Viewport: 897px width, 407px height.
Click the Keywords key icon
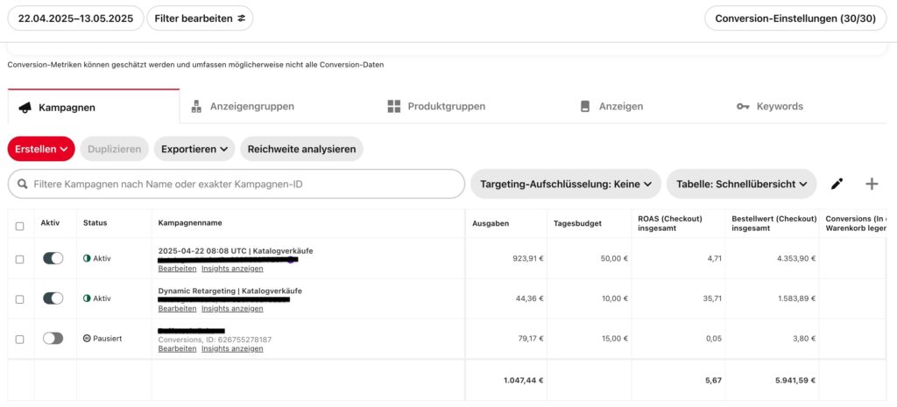[743, 106]
